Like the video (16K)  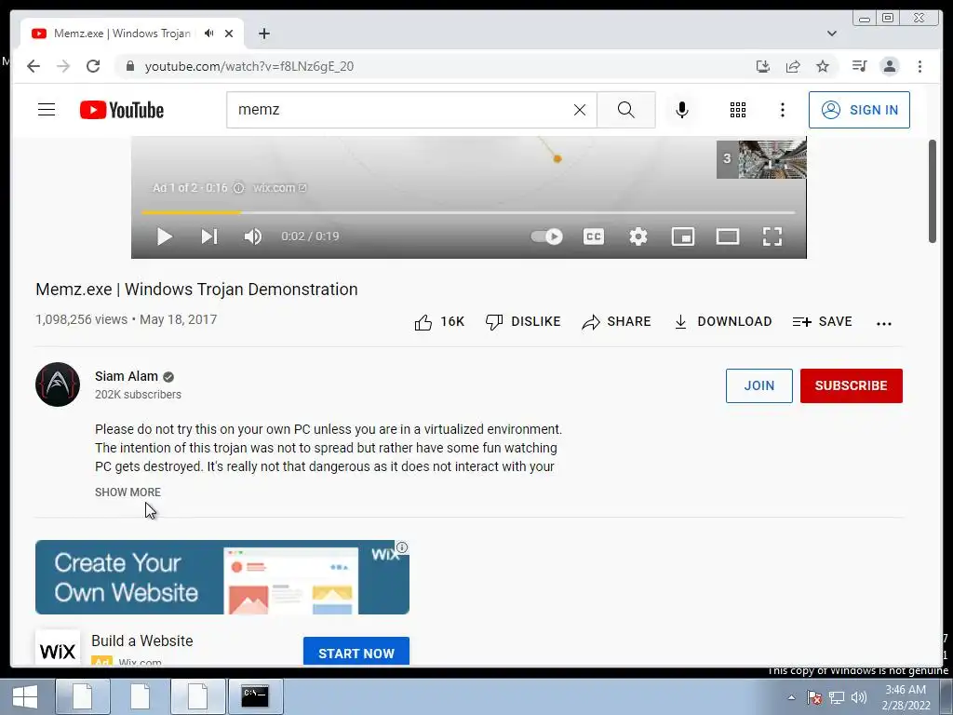[x=439, y=322]
